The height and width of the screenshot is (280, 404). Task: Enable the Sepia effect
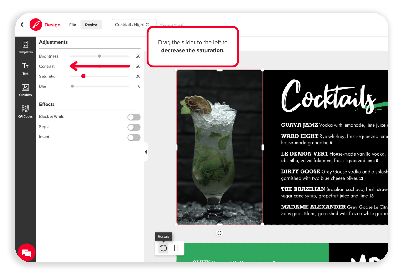[134, 128]
